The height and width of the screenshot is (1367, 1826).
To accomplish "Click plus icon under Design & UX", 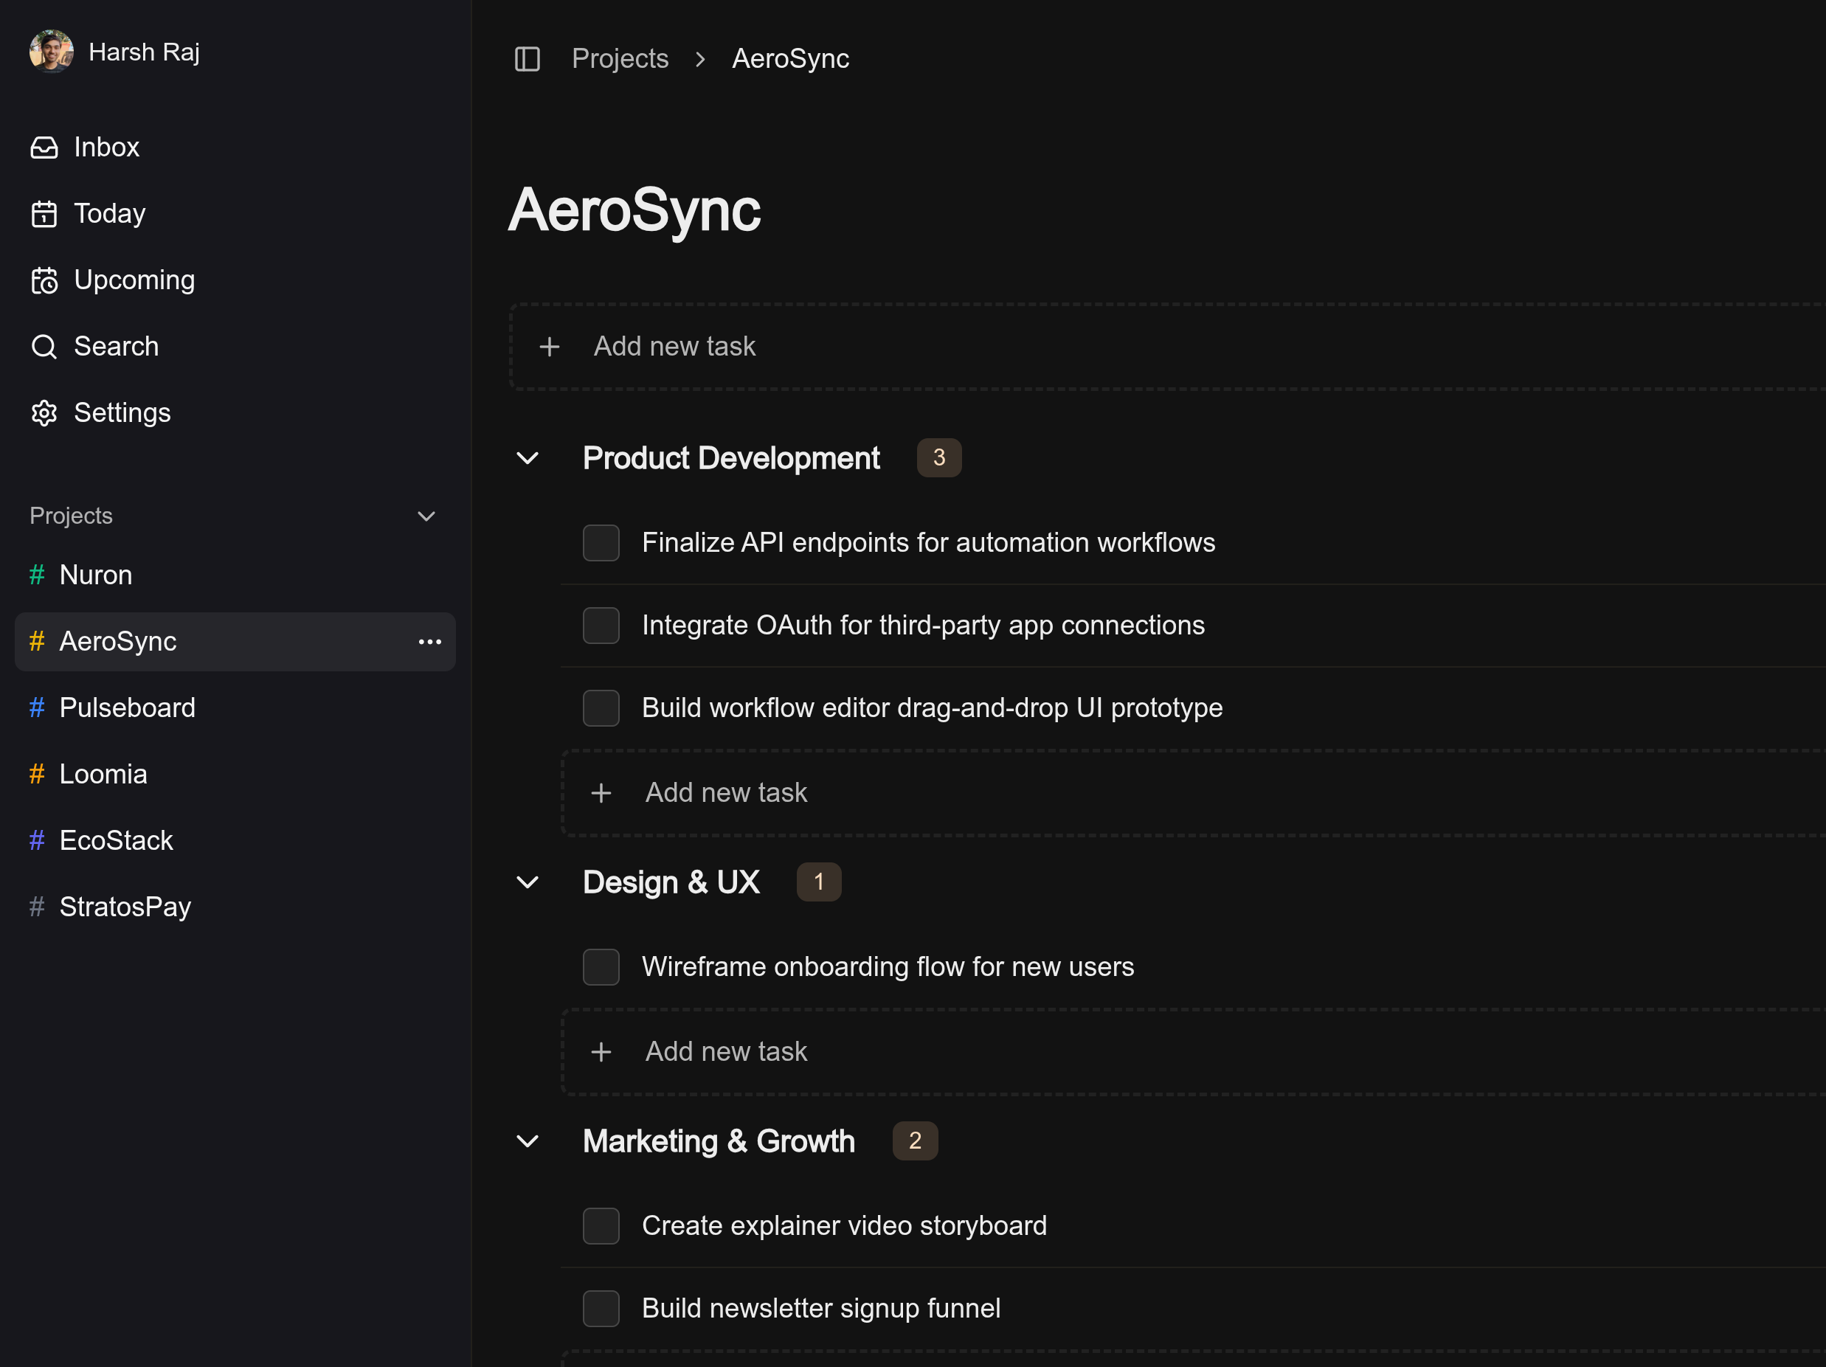I will click(601, 1052).
